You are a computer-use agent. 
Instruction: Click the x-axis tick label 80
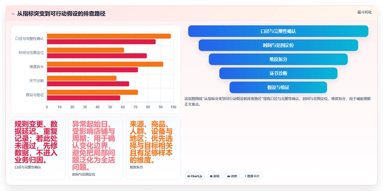(x=148, y=107)
